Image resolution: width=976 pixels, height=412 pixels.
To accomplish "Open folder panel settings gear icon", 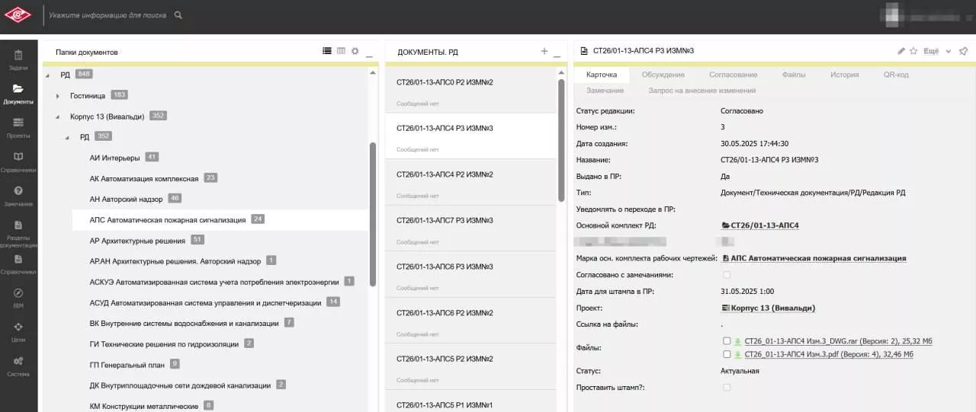I will (x=355, y=51).
